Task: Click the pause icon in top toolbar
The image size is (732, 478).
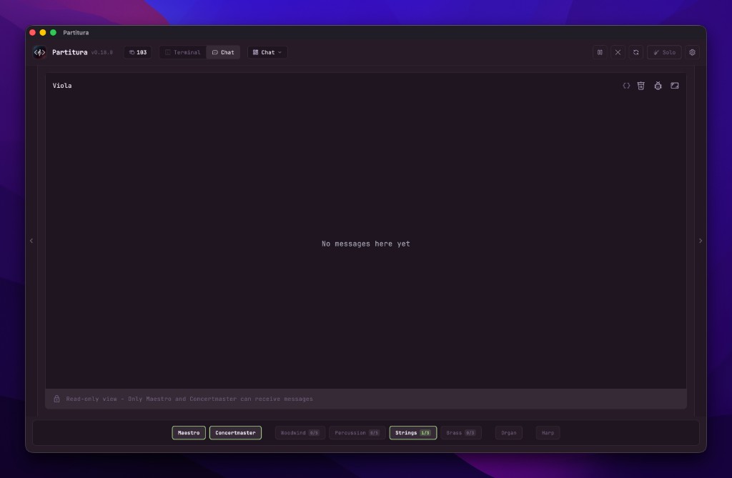Action: pyautogui.click(x=600, y=52)
